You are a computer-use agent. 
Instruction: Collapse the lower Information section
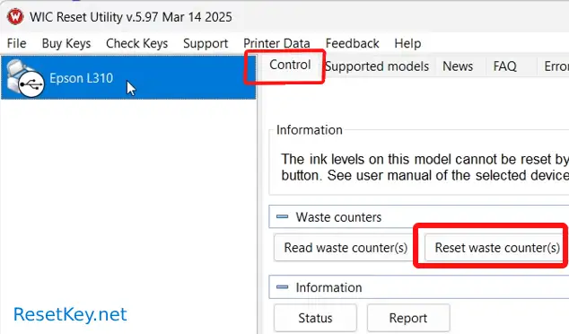click(x=282, y=287)
